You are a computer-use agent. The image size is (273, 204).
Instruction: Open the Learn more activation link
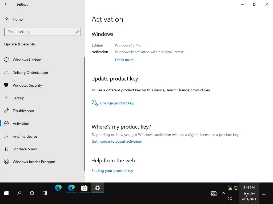pos(124,60)
